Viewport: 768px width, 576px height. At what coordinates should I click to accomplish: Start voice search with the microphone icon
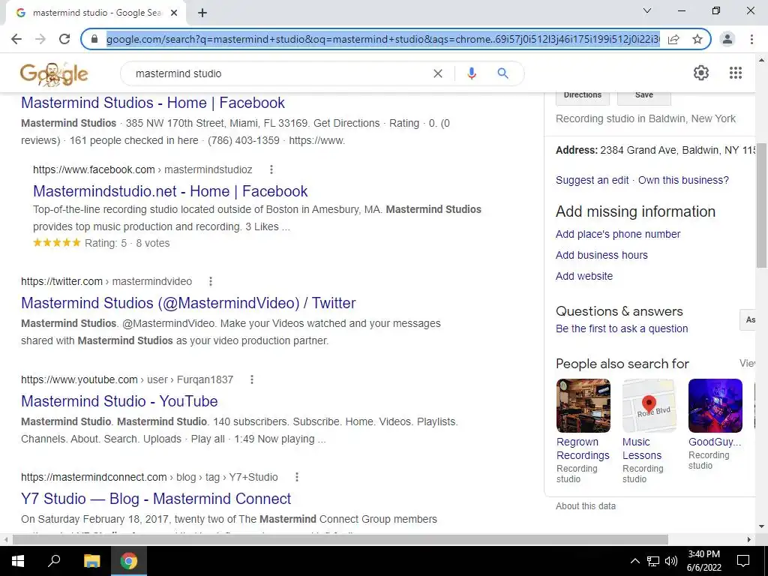pyautogui.click(x=472, y=73)
